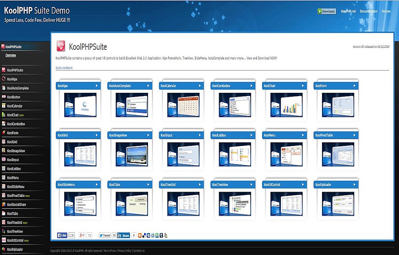The width and height of the screenshot is (399, 255).
Task: Click the Delicious share icon
Action: [x=144, y=235]
